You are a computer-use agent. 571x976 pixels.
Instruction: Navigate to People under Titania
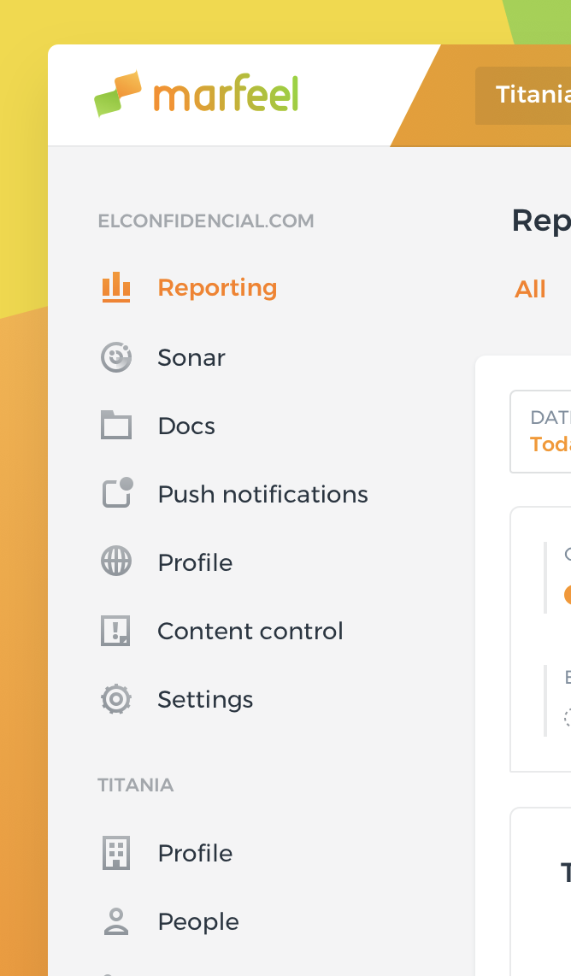198,921
